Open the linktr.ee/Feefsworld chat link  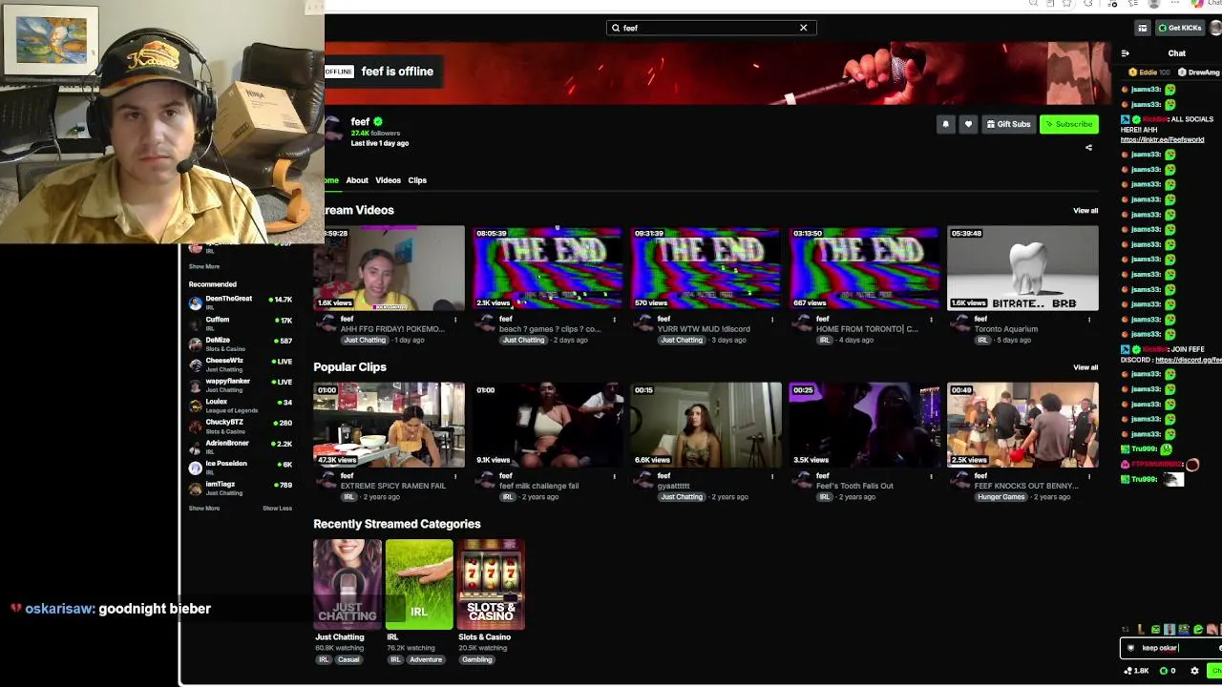(x=1162, y=139)
